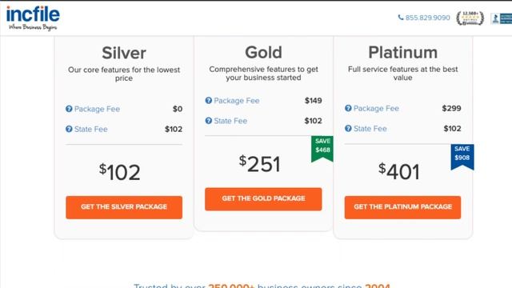Open the Silver Package Fee label link
The height and width of the screenshot is (288, 512).
coord(97,109)
